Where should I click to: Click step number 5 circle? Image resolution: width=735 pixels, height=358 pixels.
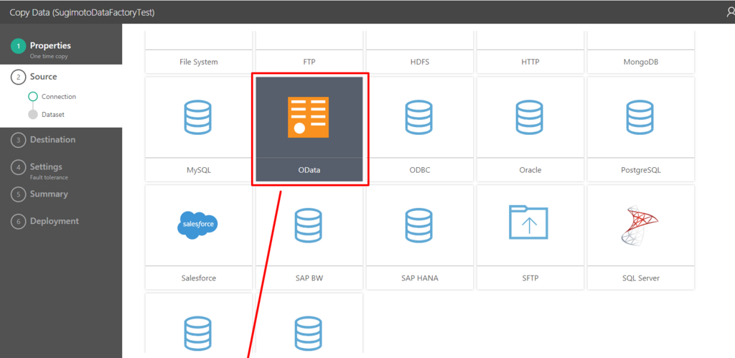click(18, 194)
